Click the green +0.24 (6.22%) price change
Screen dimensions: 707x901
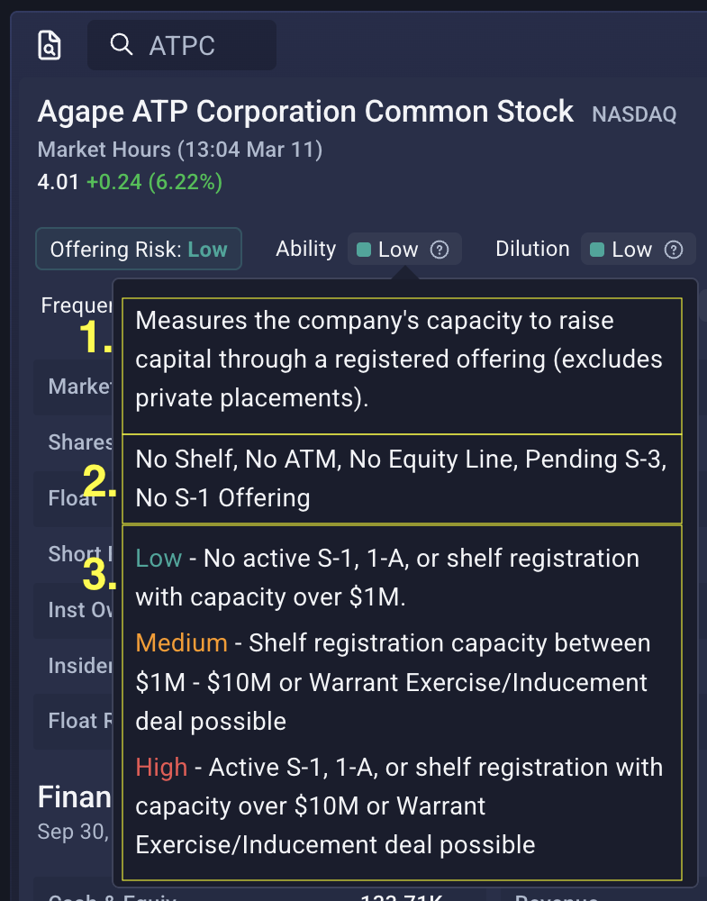point(154,182)
